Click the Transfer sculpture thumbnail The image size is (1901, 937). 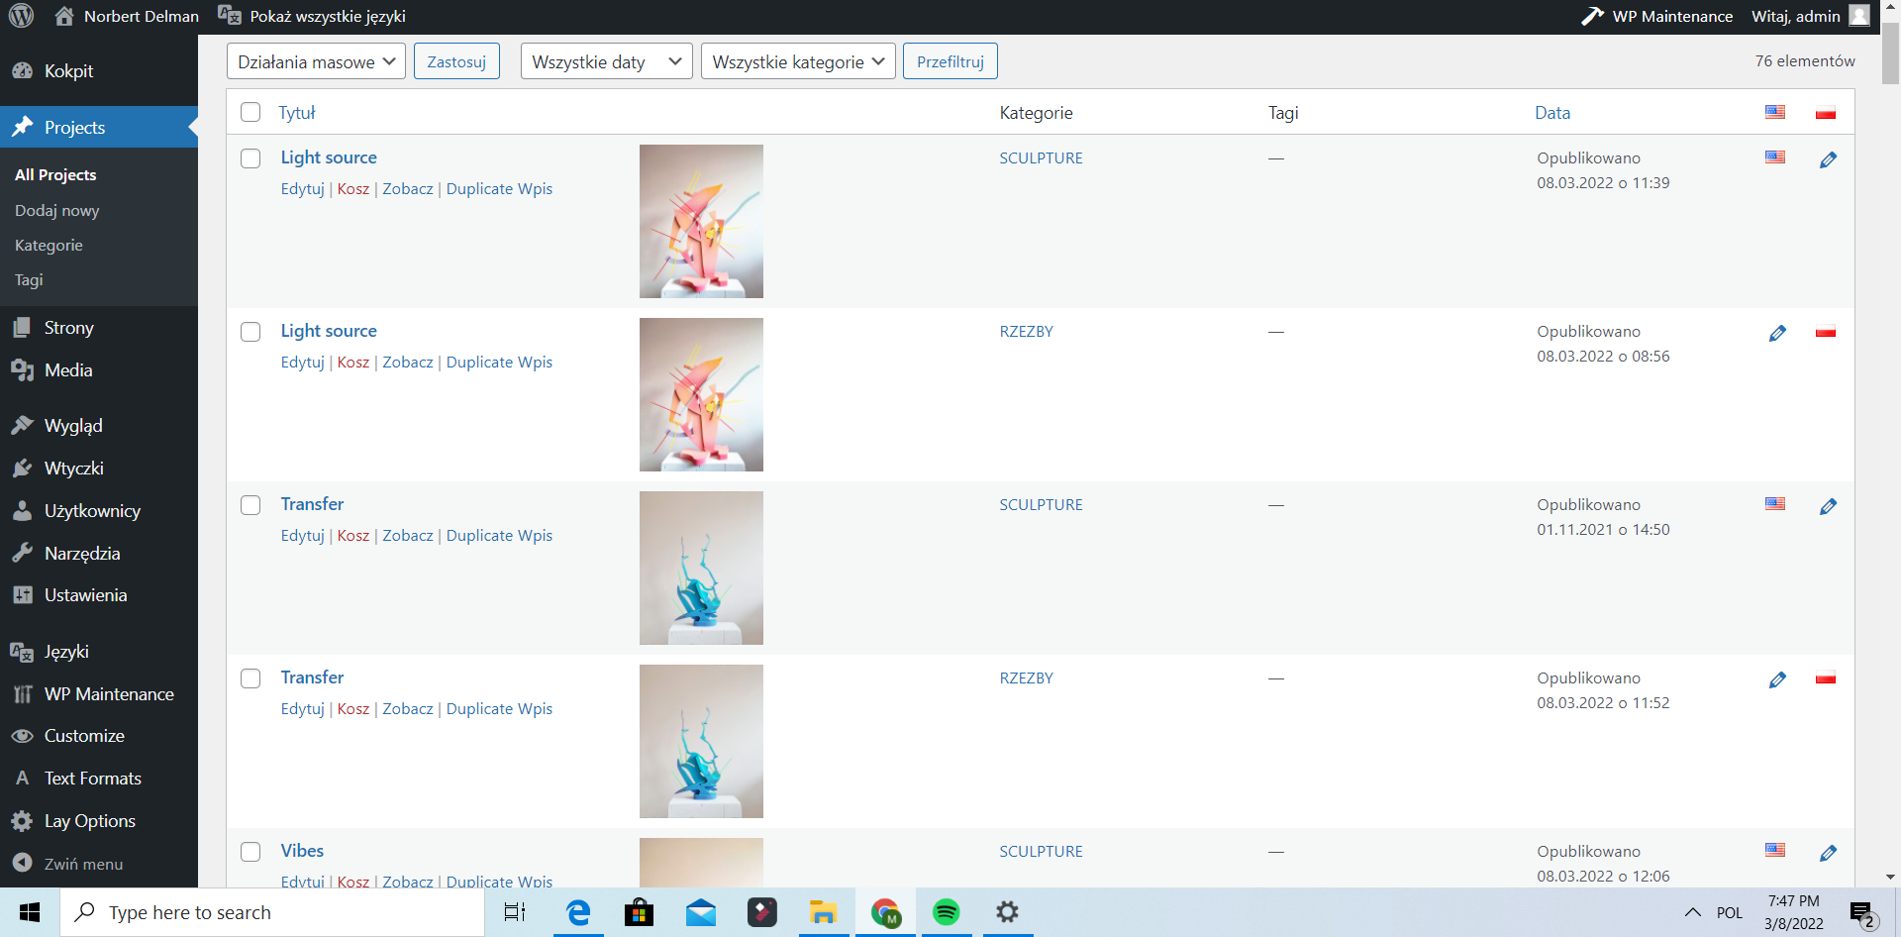(701, 568)
